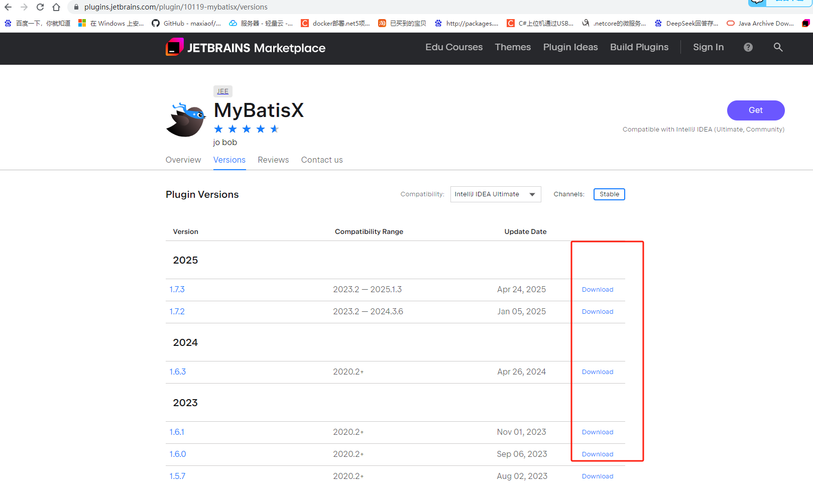The height and width of the screenshot is (486, 813).
Task: Toggle the Stable channel filter
Action: [x=609, y=194]
